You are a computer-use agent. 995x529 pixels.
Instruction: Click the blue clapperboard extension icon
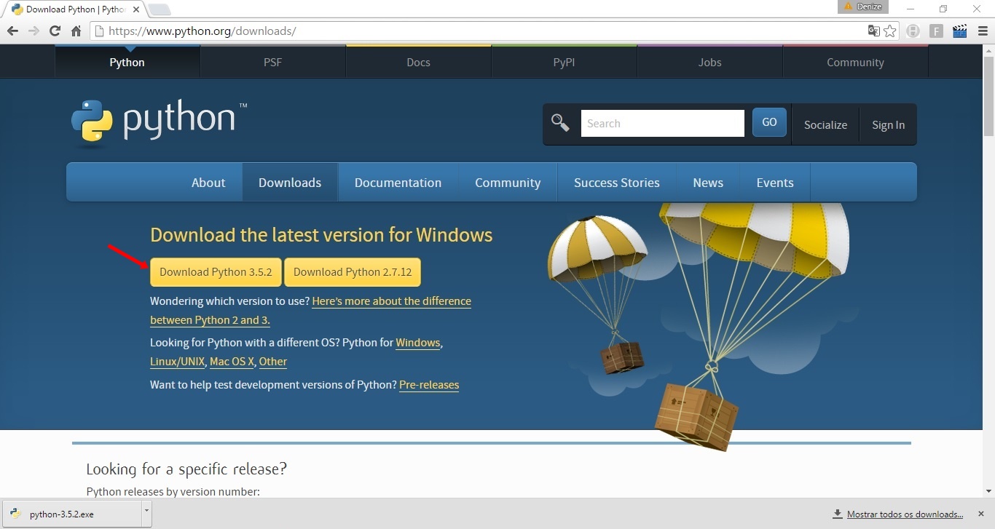pos(959,31)
